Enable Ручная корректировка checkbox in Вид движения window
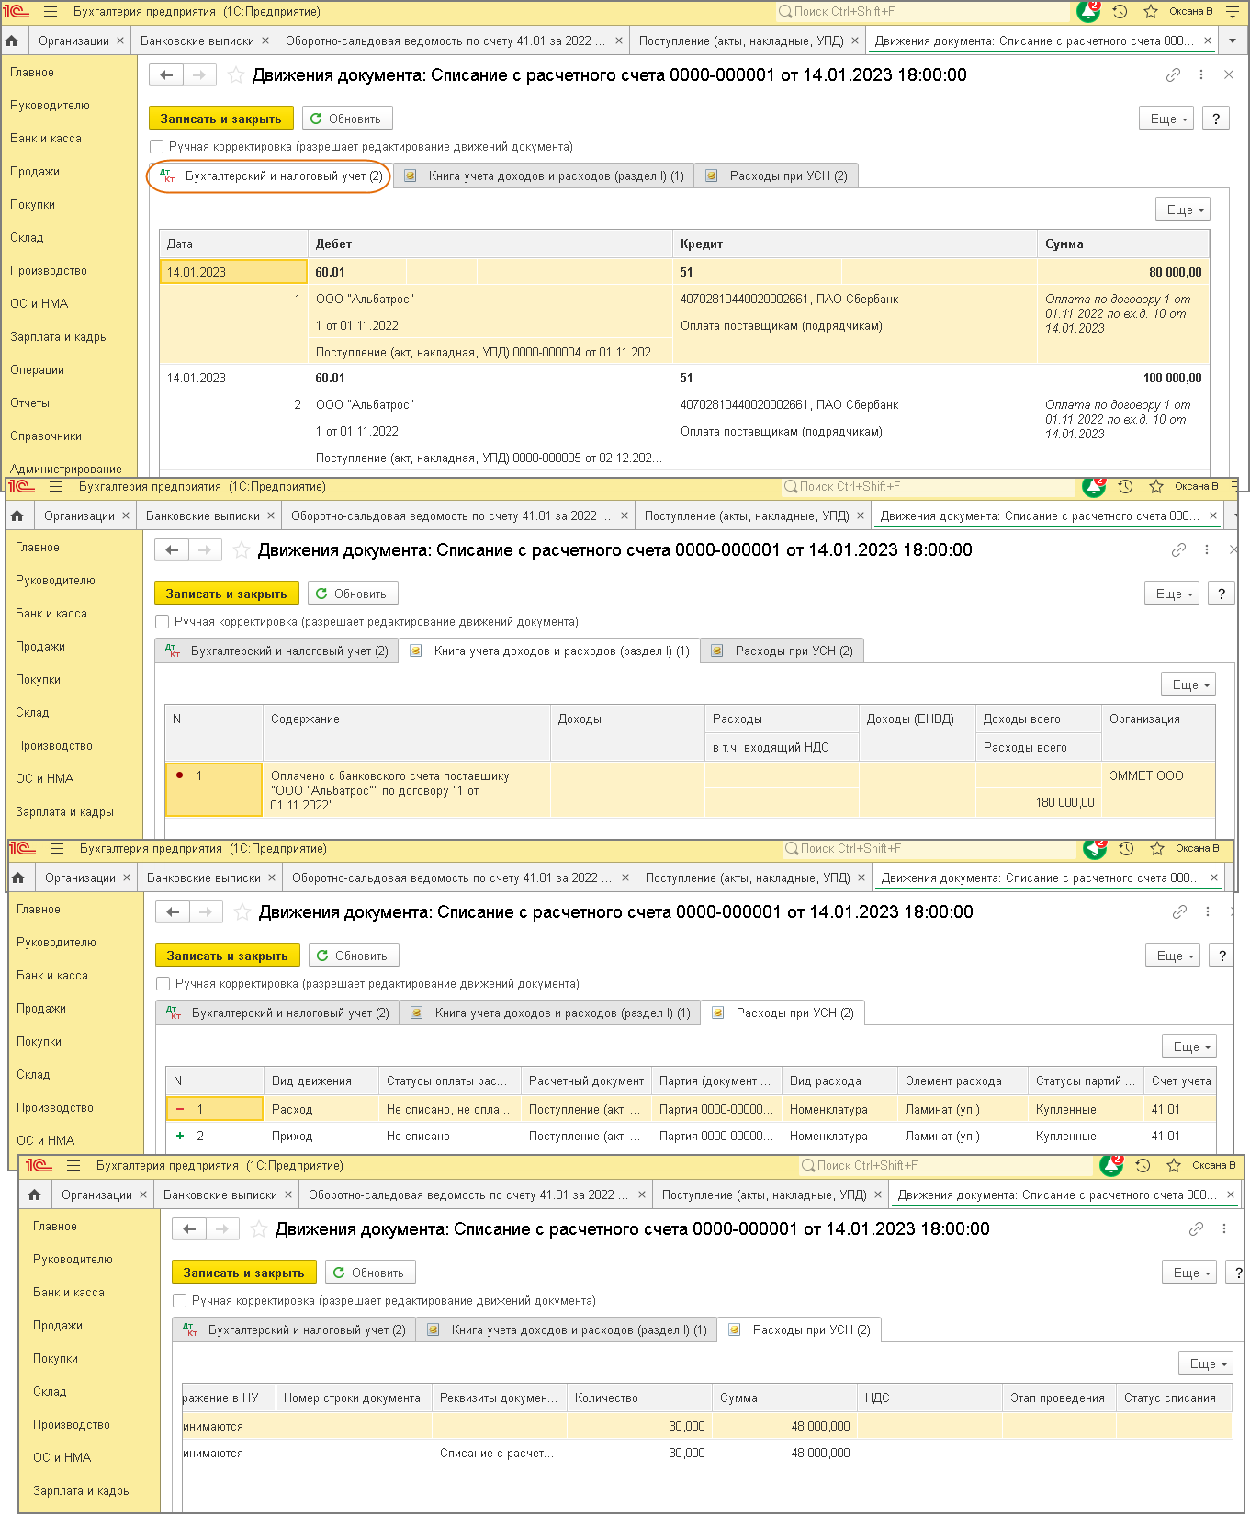Screen dimensions: 1250x1516 pos(163,984)
